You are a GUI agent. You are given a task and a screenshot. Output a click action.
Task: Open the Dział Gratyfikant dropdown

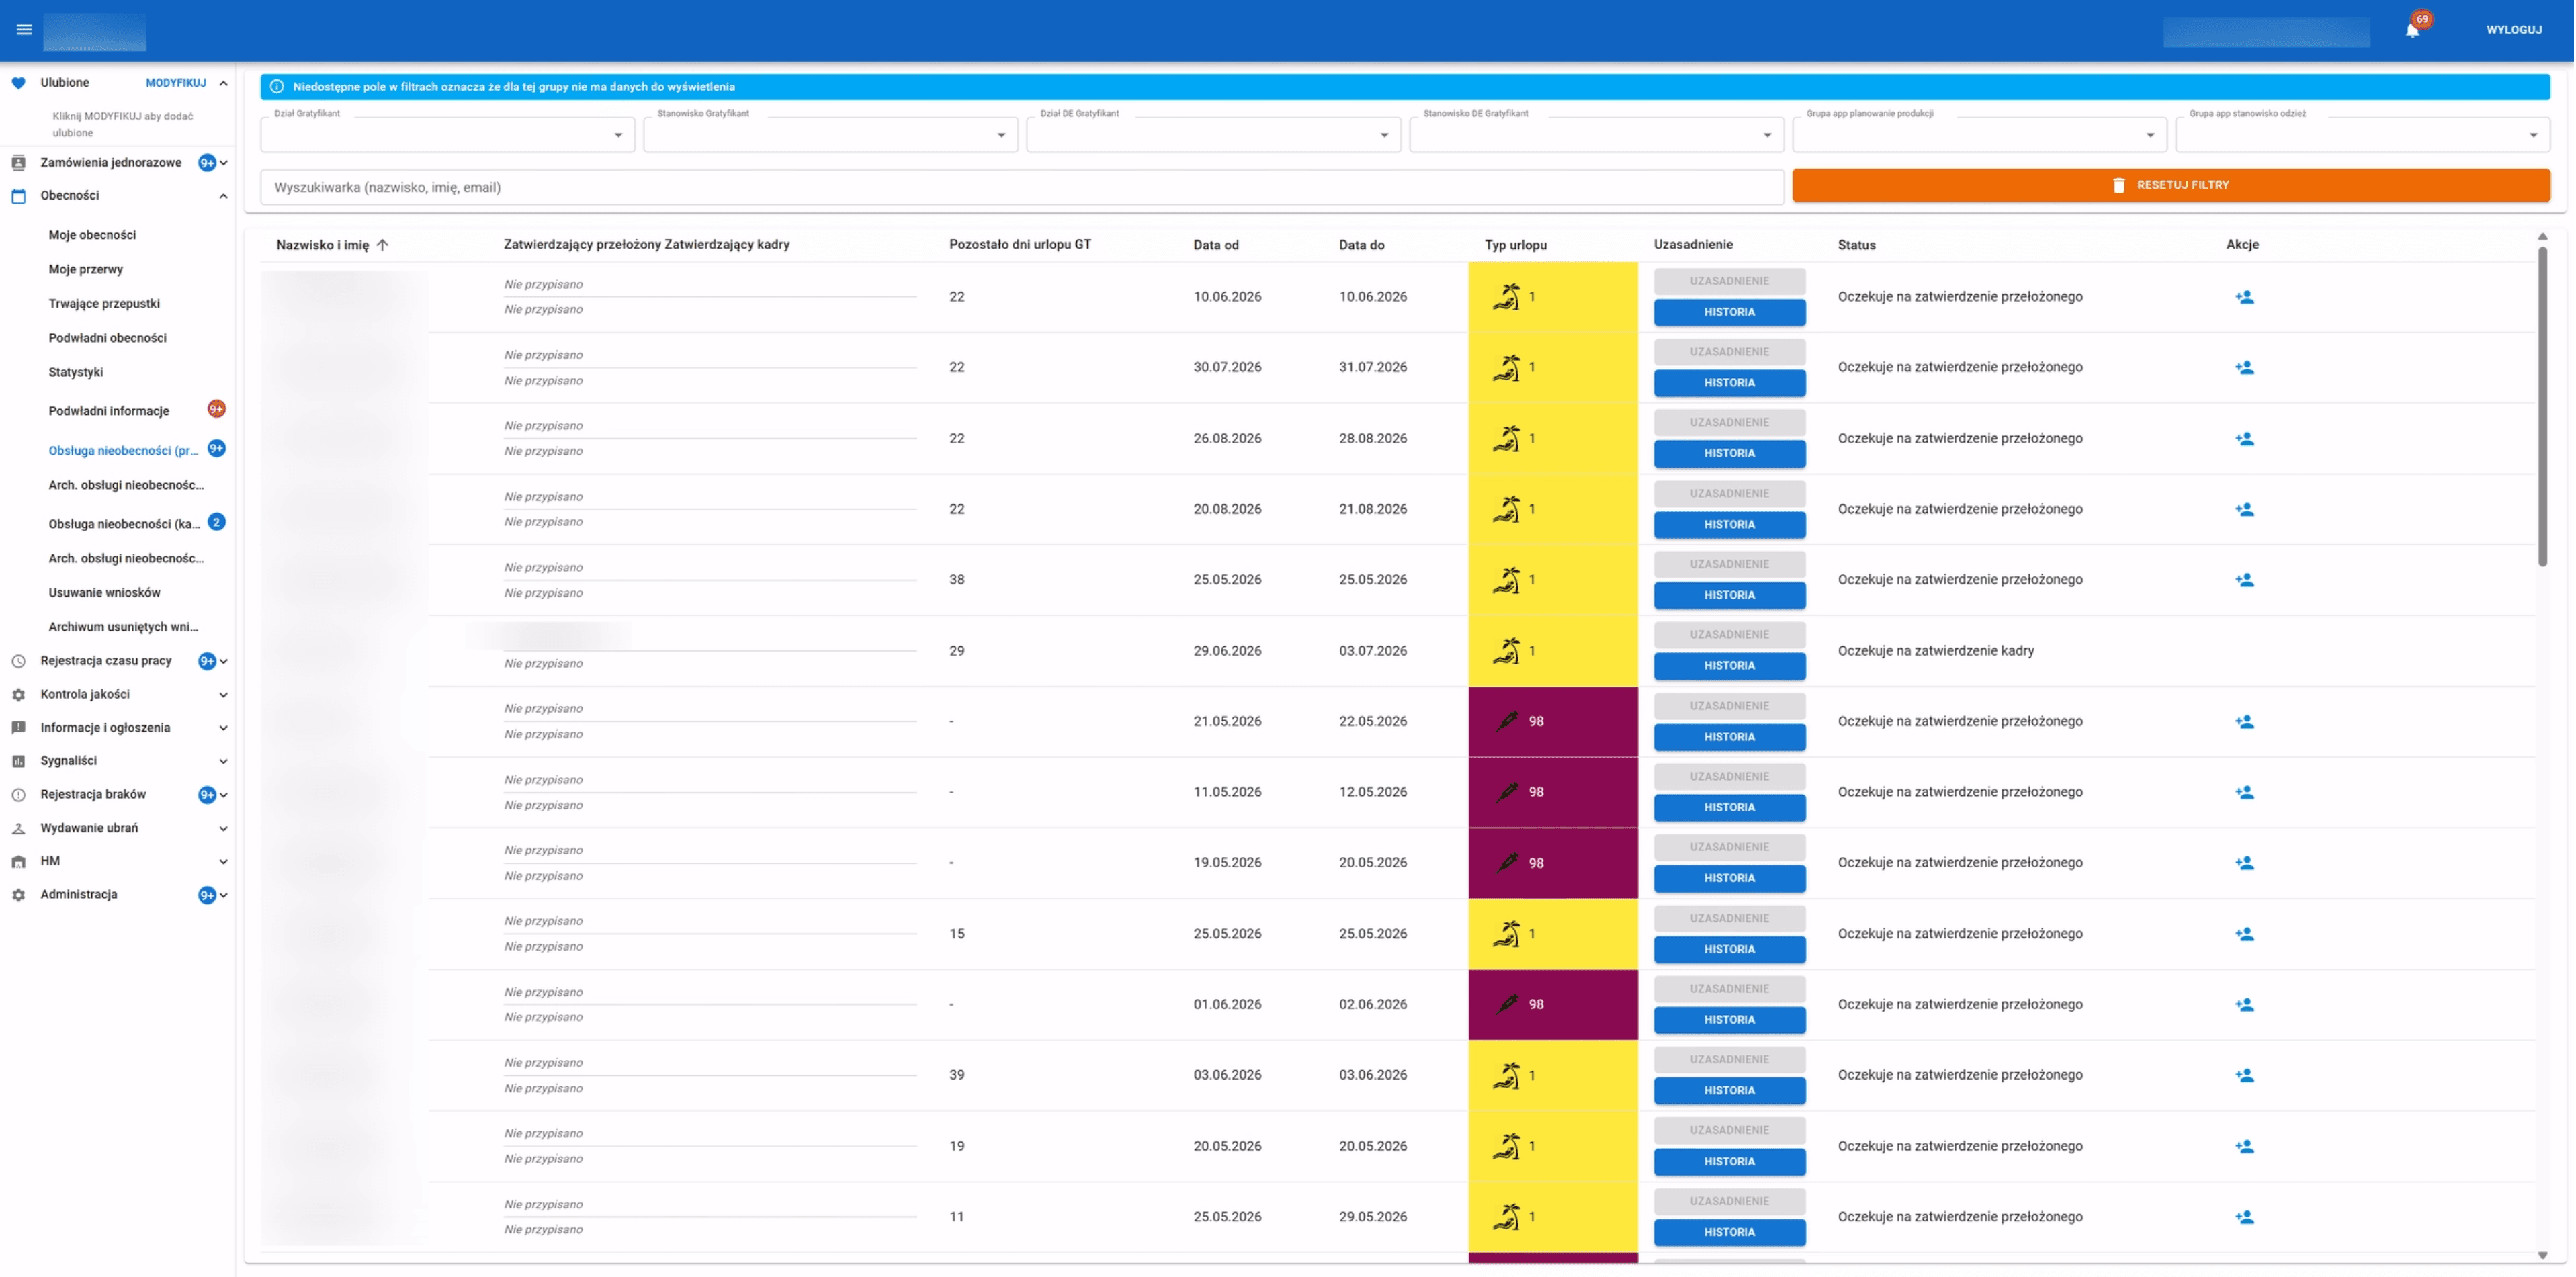coord(447,135)
